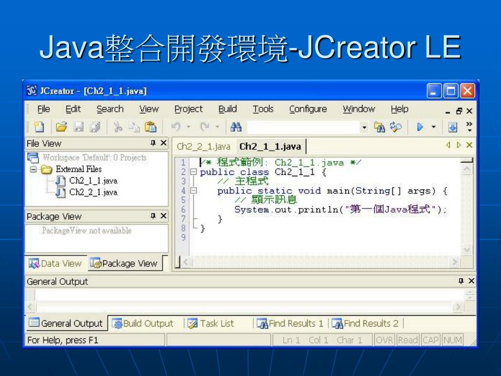This screenshot has width=501, height=376.
Task: Open the Window menu
Action: click(x=359, y=109)
